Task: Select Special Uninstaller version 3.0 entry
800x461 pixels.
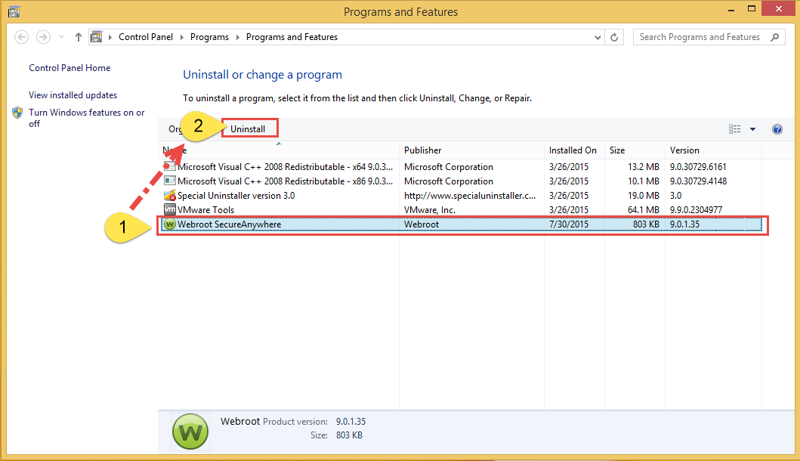Action: coord(236,196)
